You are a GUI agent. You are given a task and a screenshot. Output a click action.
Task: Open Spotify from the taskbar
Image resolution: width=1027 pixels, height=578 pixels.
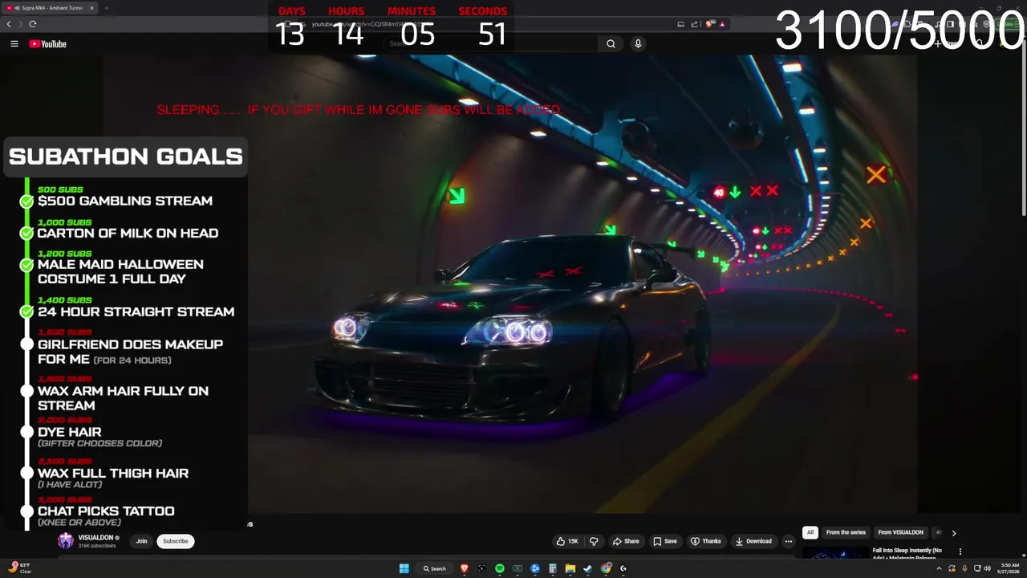point(499,568)
